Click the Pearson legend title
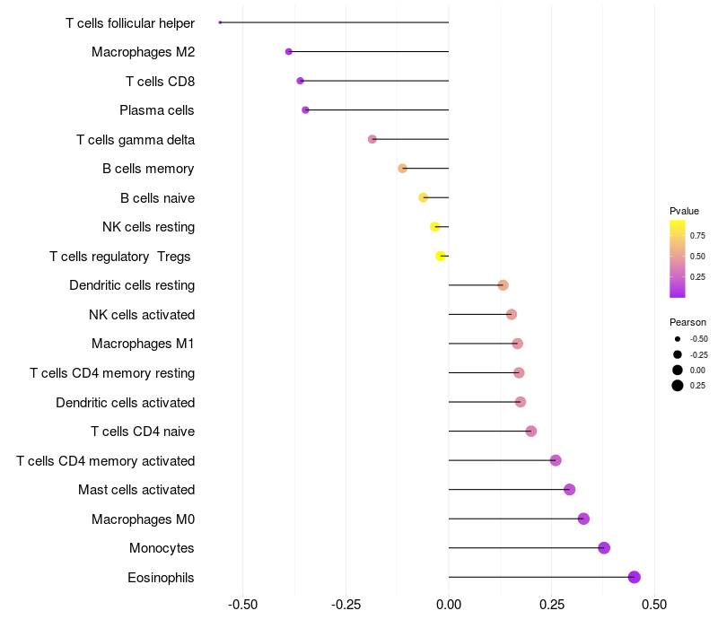 [687, 322]
